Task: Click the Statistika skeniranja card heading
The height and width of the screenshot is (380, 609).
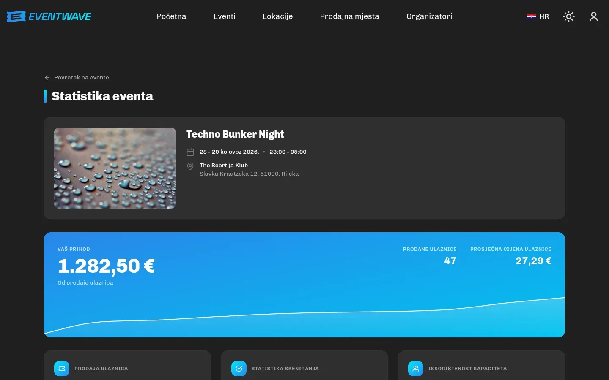Action: point(285,369)
